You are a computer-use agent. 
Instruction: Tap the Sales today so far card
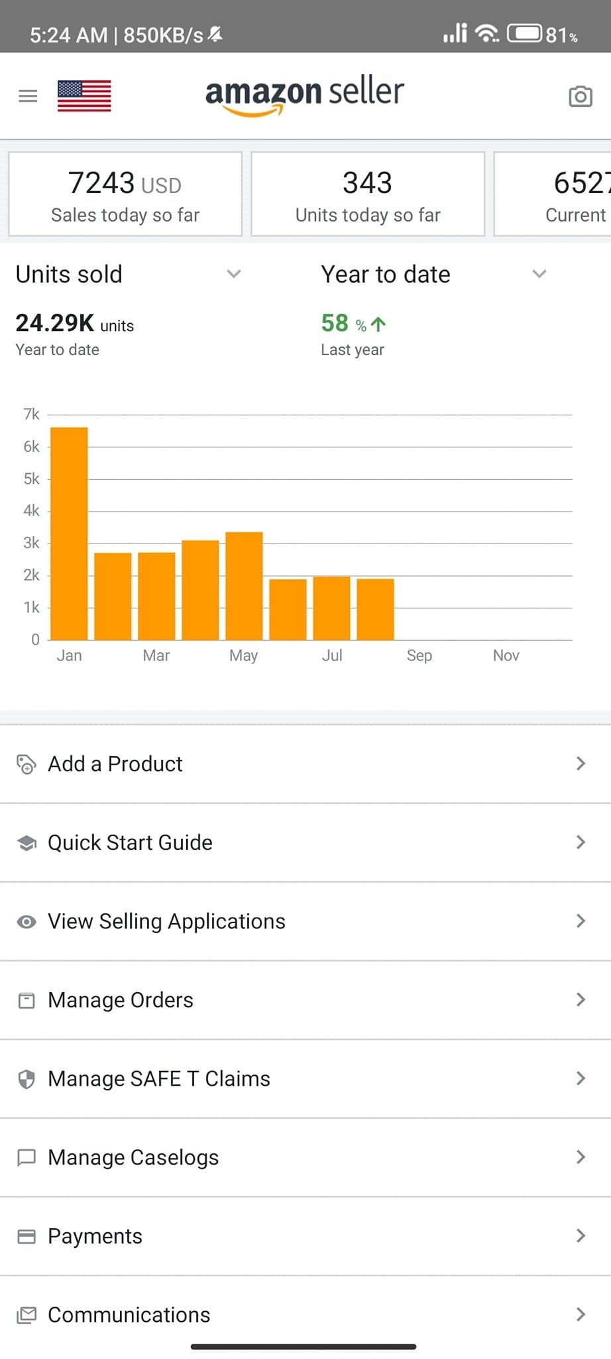(x=125, y=194)
